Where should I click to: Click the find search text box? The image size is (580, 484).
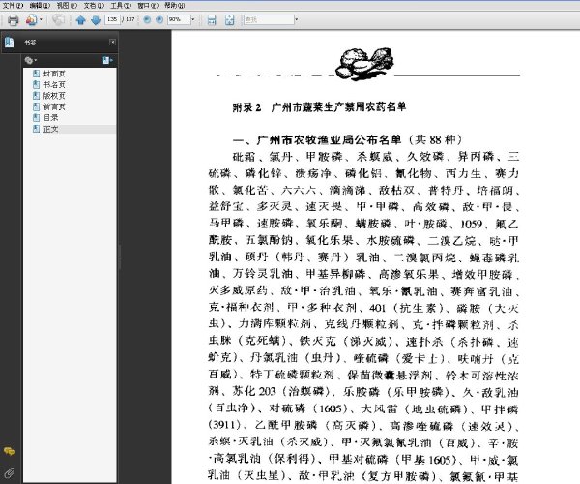[269, 19]
